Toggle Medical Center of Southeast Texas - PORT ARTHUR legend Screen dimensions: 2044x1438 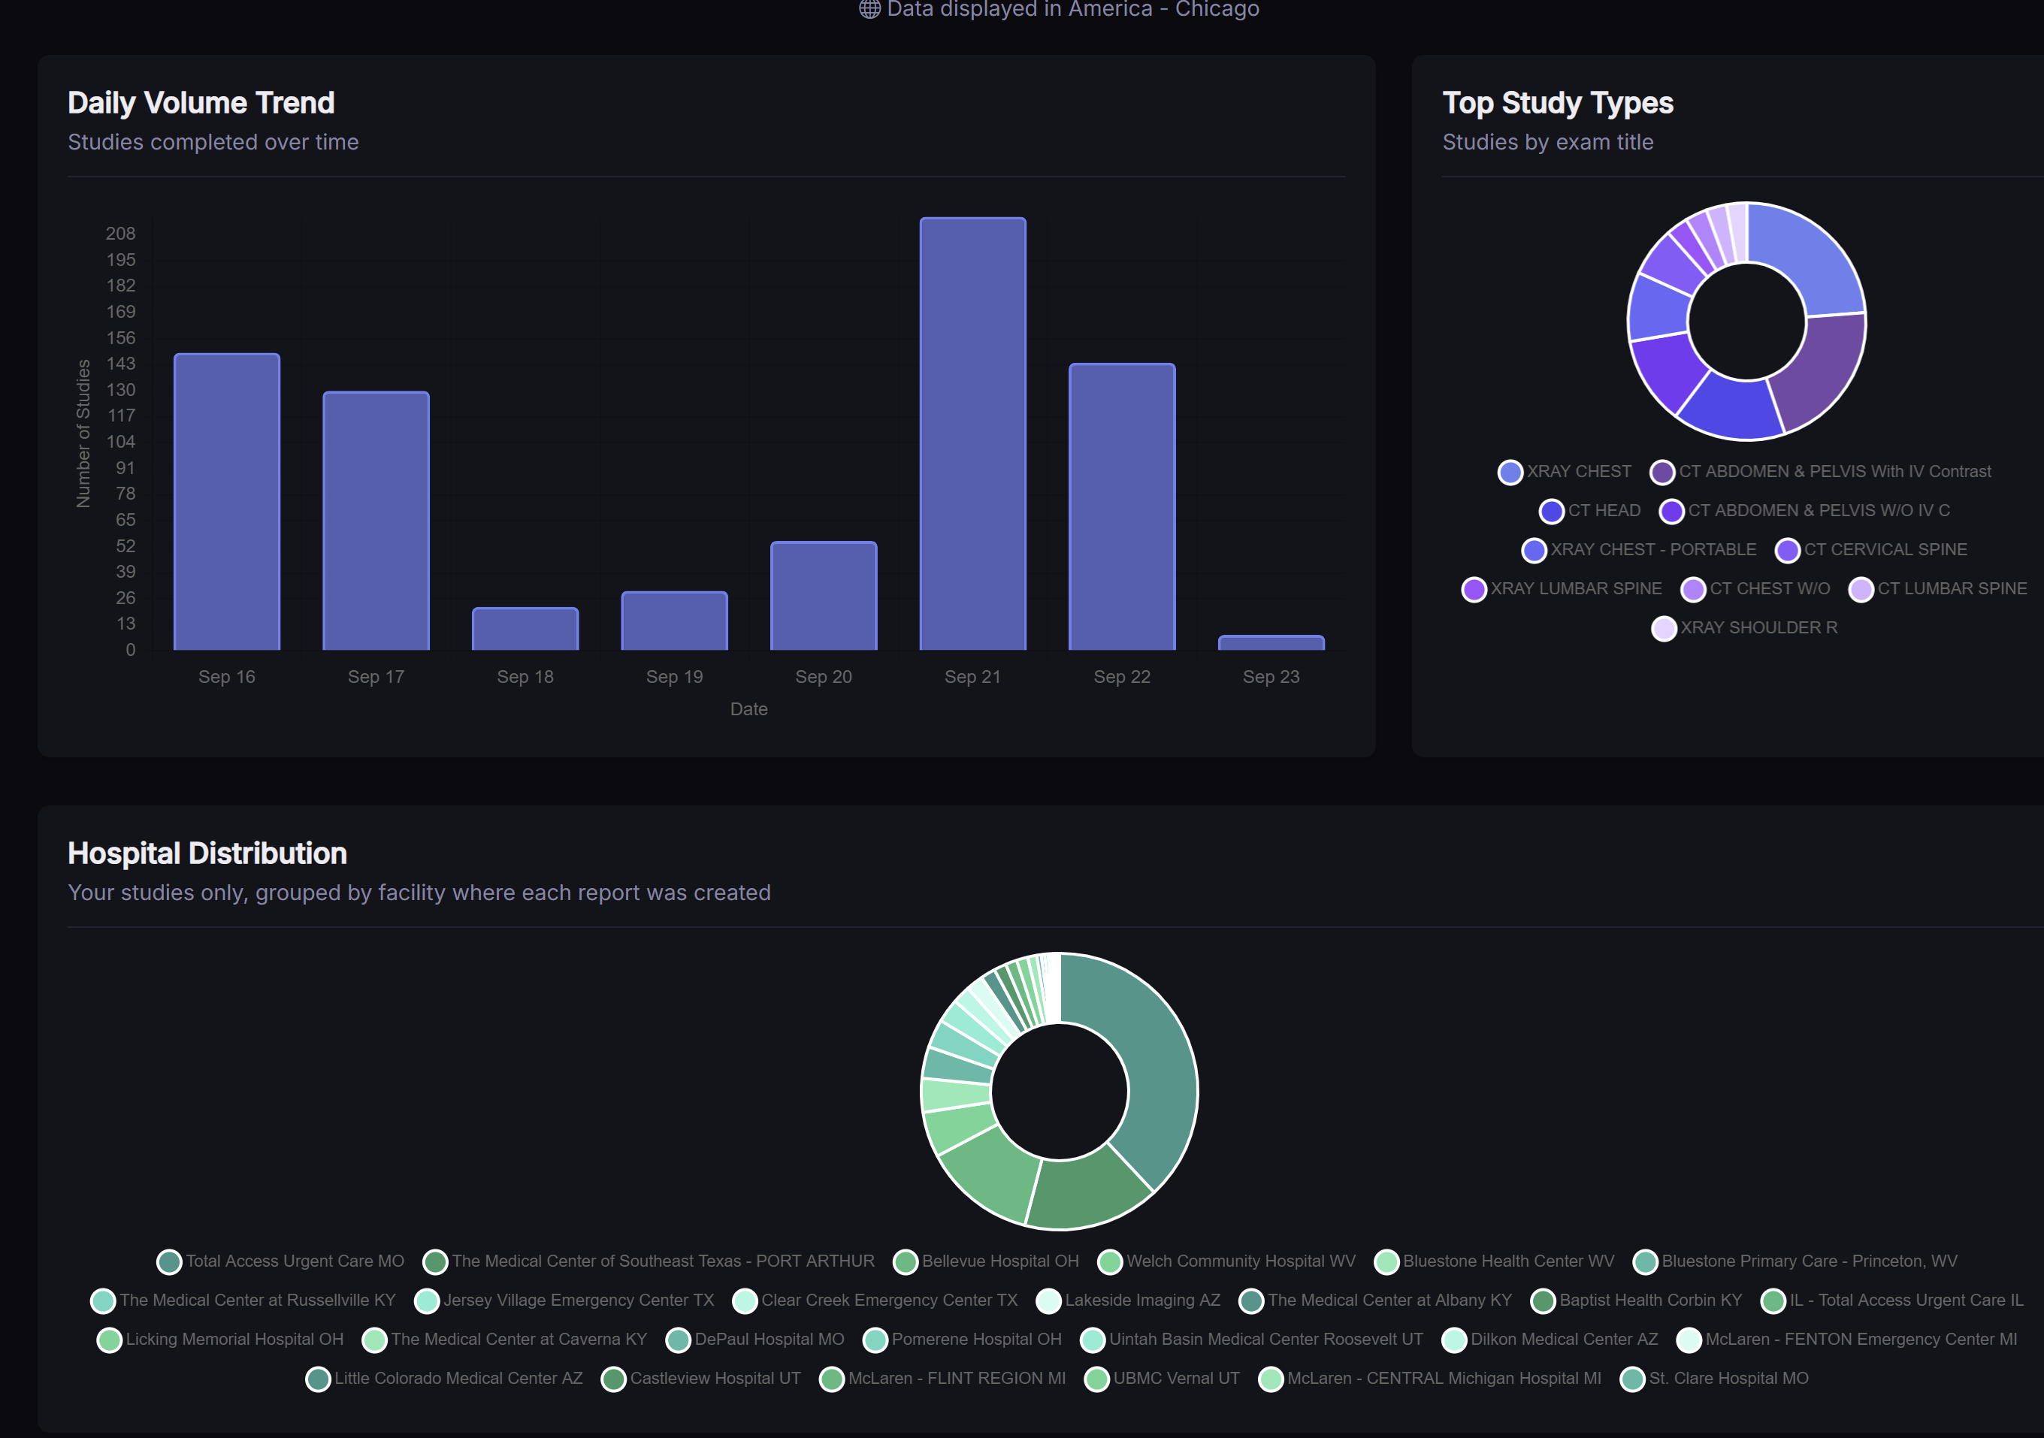pos(649,1261)
